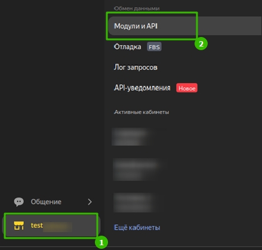
Task: Click the Активные кабинеты section heading
Action: (x=141, y=112)
